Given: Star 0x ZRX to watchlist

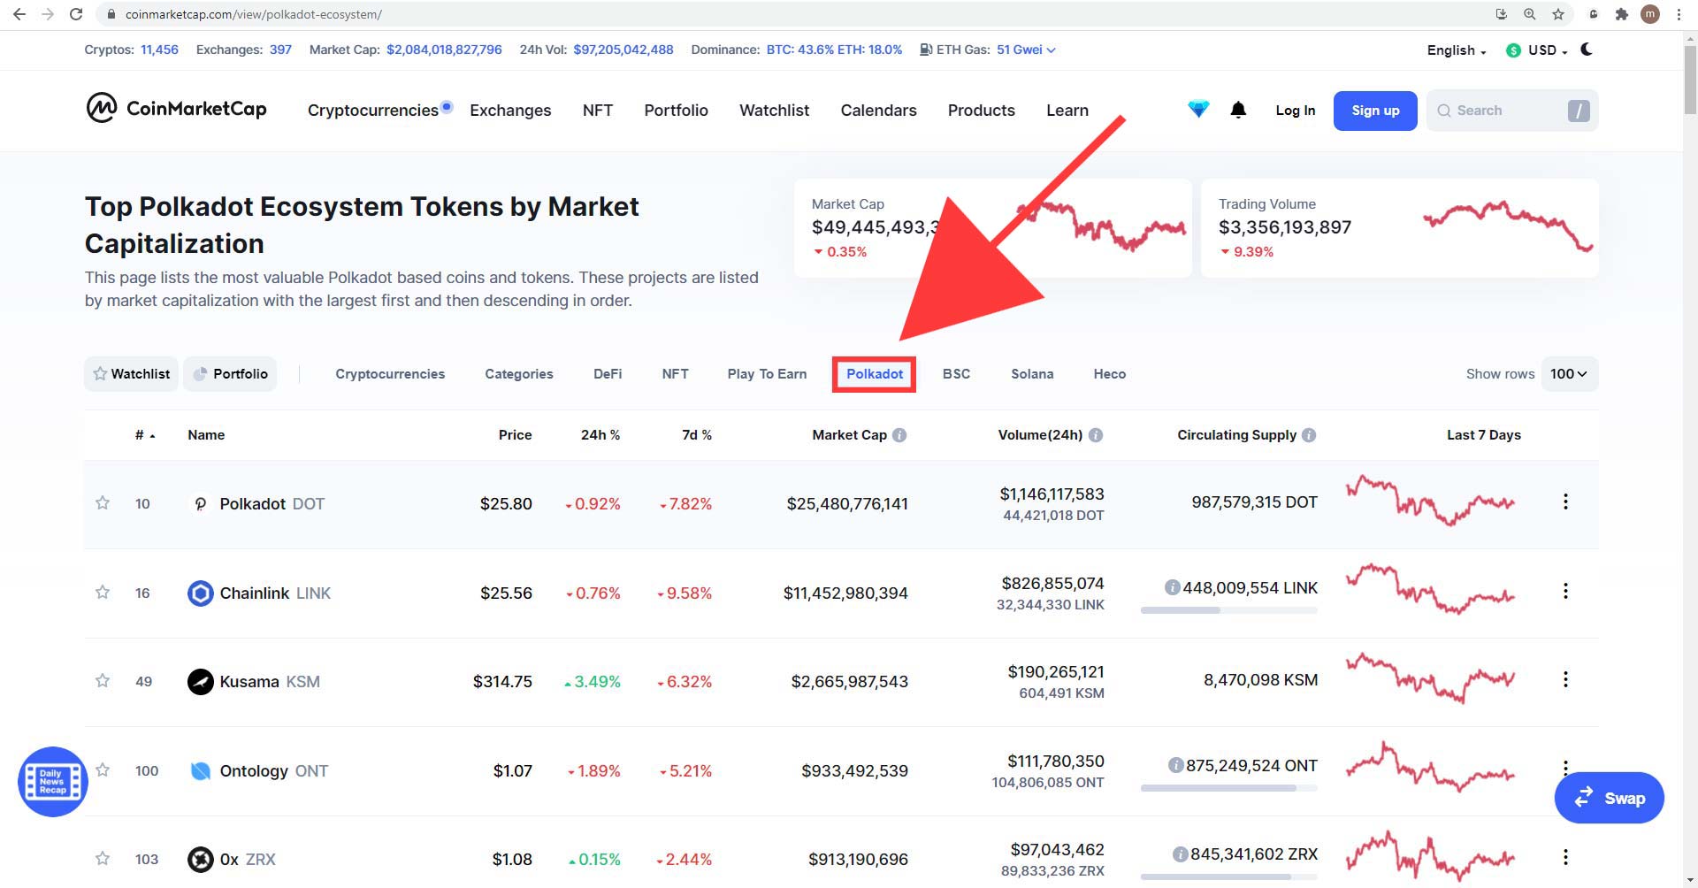Looking at the screenshot, I should (x=103, y=859).
